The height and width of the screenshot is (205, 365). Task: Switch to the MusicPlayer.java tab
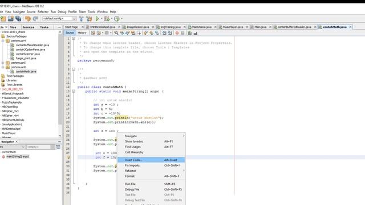point(233,27)
